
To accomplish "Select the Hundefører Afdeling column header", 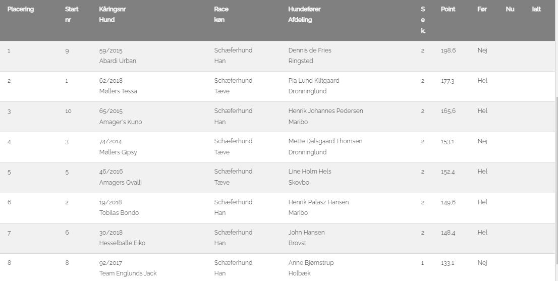I will [304, 15].
